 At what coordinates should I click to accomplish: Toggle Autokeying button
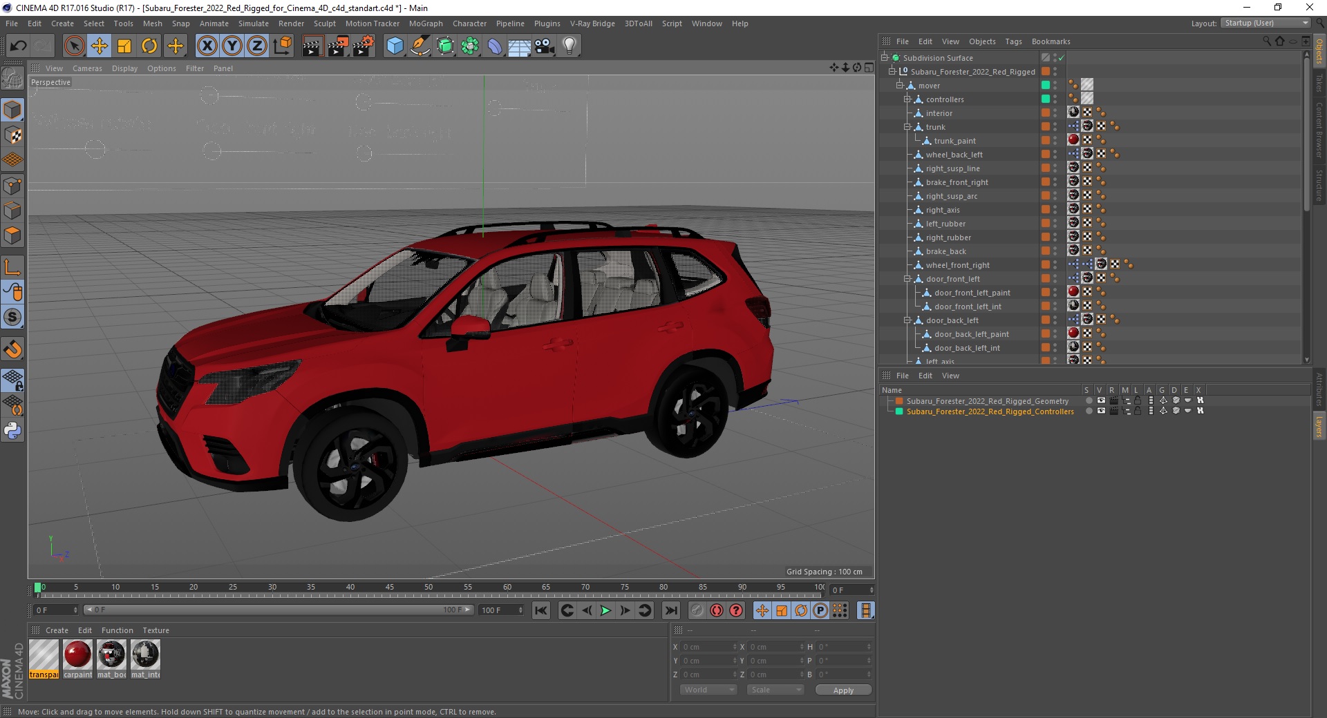[x=717, y=610]
